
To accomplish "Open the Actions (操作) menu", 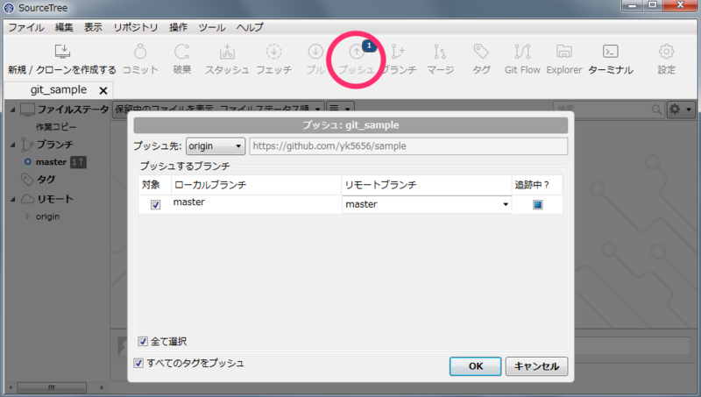I will 178,27.
